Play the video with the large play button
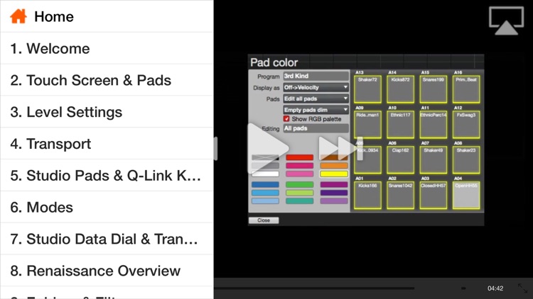The image size is (533, 299). [x=268, y=148]
